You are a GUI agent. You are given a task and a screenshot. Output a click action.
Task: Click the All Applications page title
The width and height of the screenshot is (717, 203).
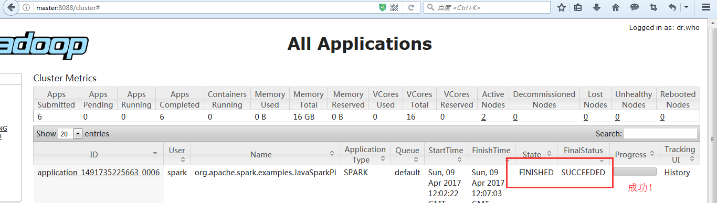[x=360, y=44]
